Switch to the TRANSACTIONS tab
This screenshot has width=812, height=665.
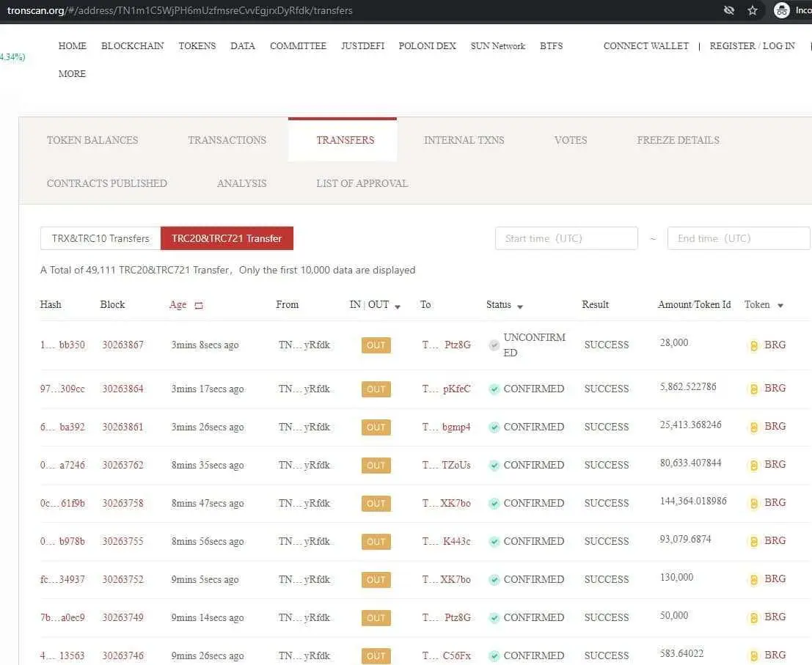[x=227, y=140]
